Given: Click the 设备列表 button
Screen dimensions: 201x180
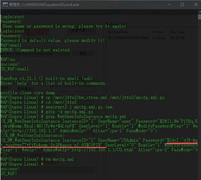Looking at the screenshot, I should pos(81,31).
